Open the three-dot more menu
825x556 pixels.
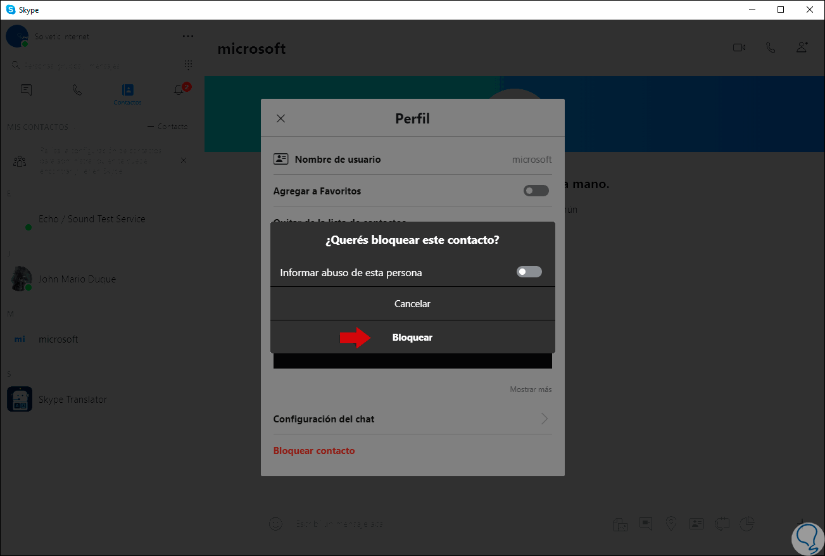188,36
